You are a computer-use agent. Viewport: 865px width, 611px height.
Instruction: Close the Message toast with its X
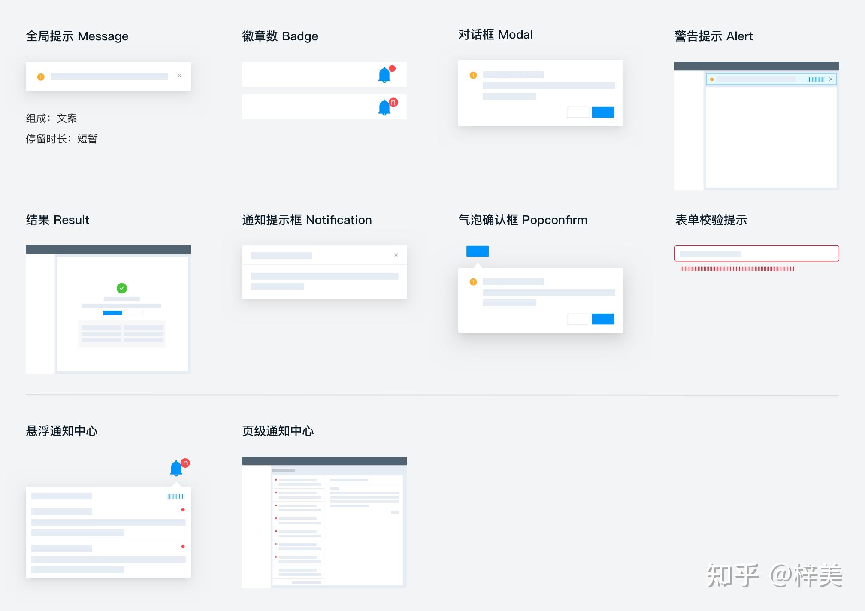pyautogui.click(x=179, y=76)
